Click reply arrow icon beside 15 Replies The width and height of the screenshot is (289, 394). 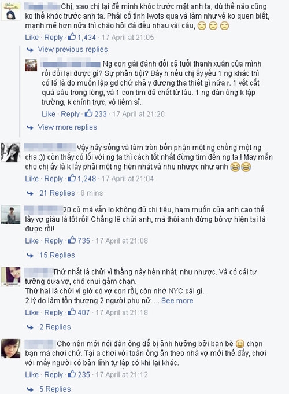pyautogui.click(x=30, y=256)
